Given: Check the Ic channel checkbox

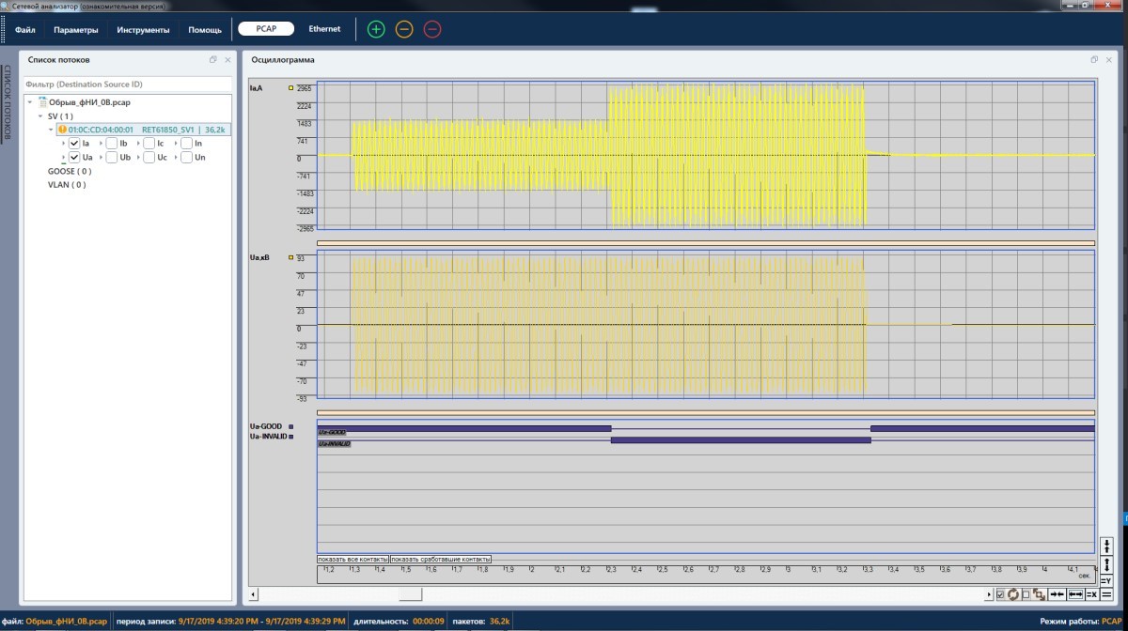Looking at the screenshot, I should 149,144.
